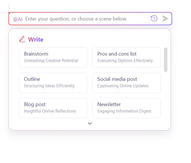Click the send arrow icon

click(165, 19)
